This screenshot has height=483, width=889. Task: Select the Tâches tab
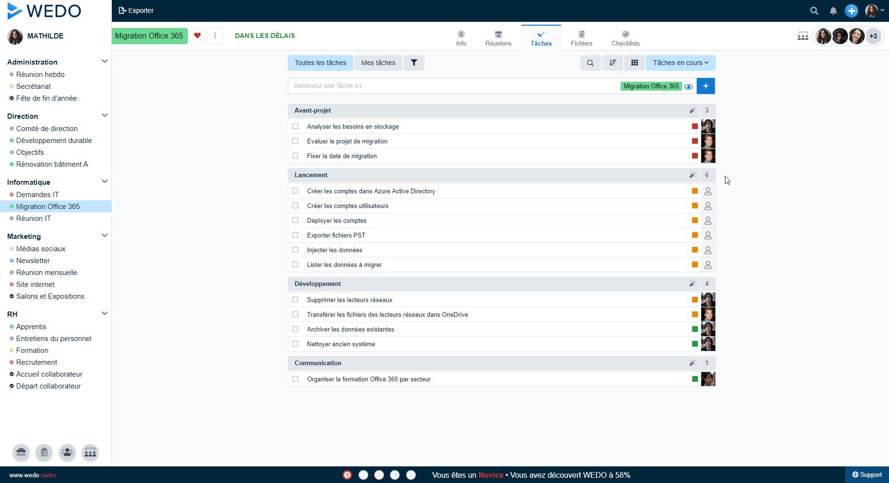point(541,38)
